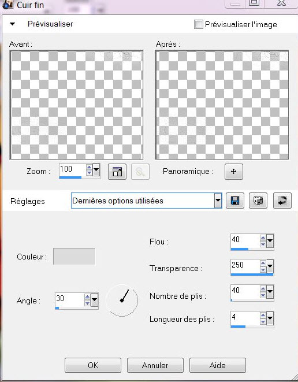Click the Longueur des plis input field

[245, 318]
